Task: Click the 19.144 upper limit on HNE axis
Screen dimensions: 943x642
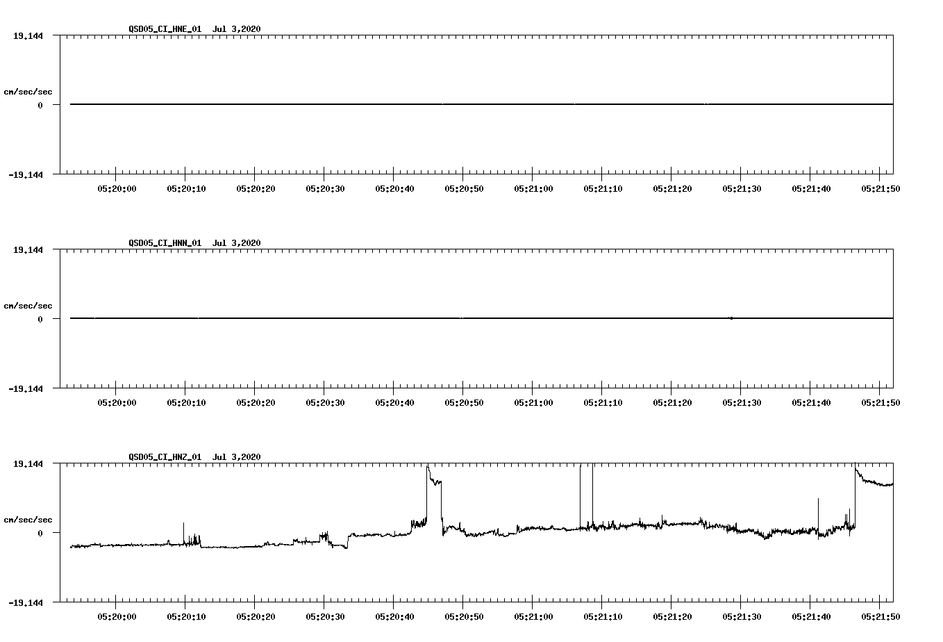Action: coord(28,35)
